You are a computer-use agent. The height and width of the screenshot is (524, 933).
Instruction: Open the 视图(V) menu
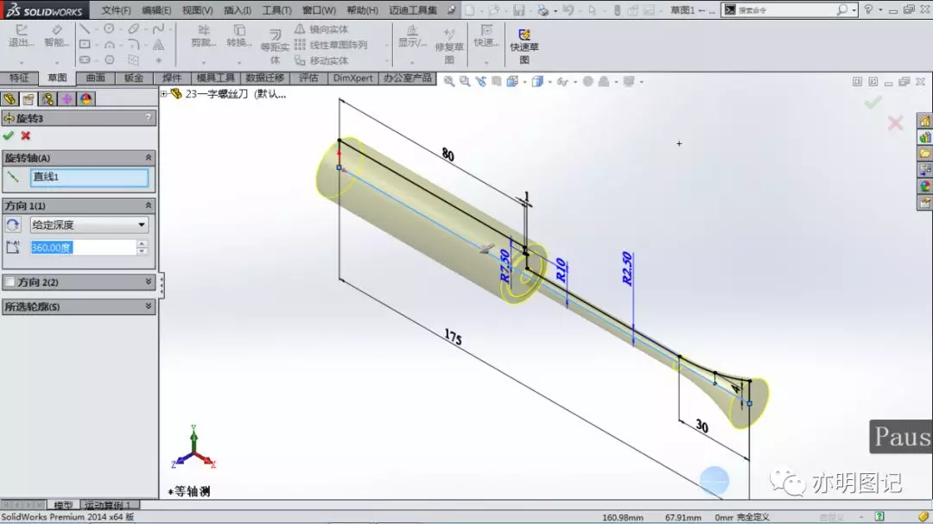[197, 10]
